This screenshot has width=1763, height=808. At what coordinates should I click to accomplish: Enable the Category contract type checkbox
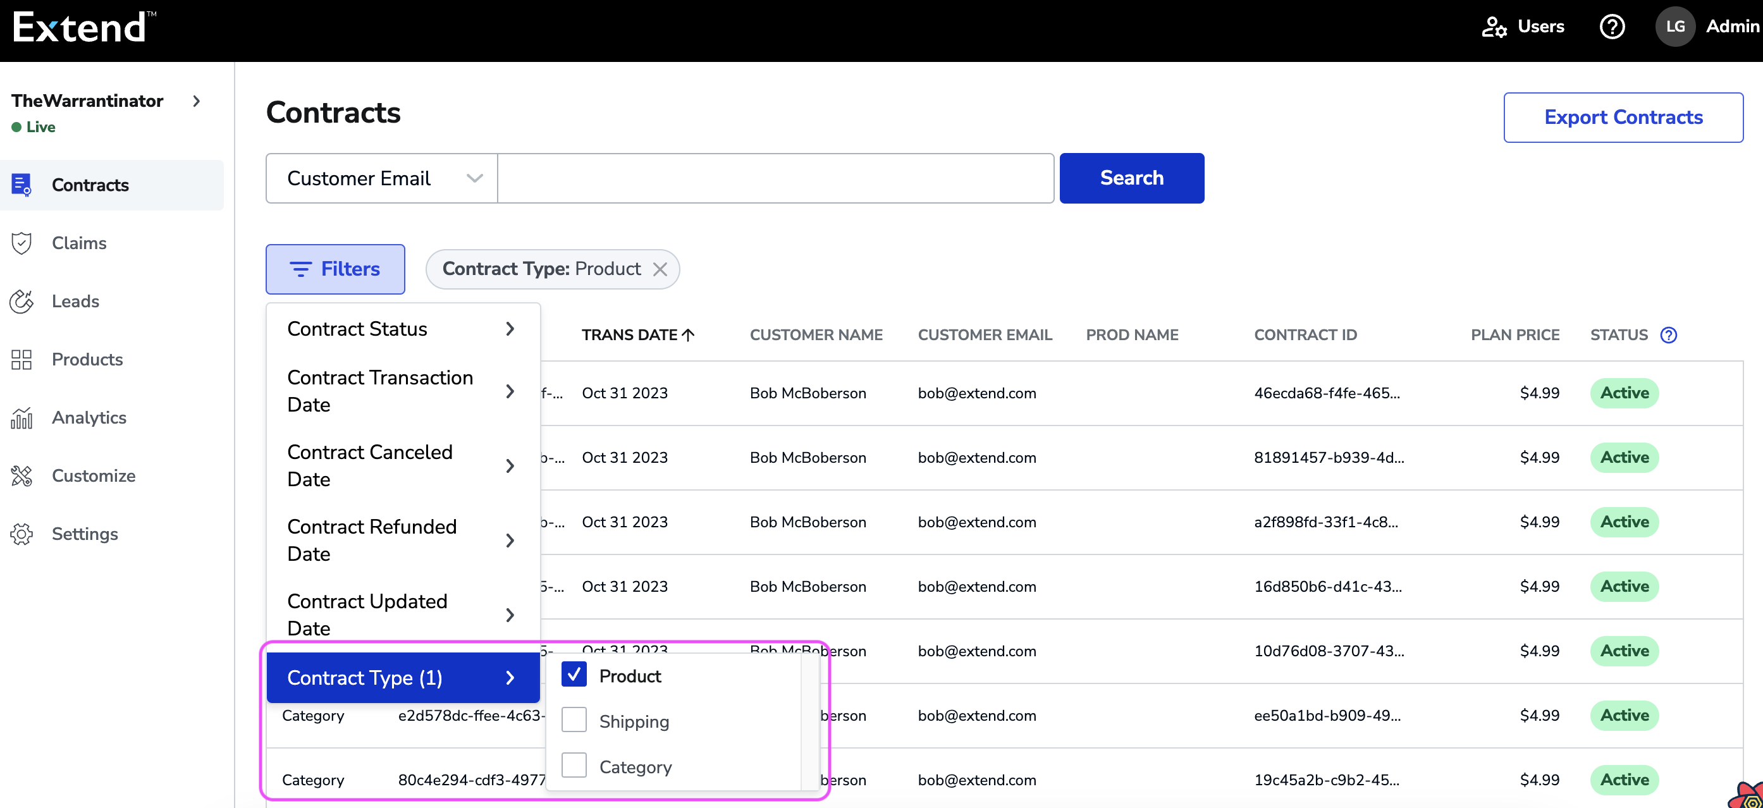click(x=574, y=766)
